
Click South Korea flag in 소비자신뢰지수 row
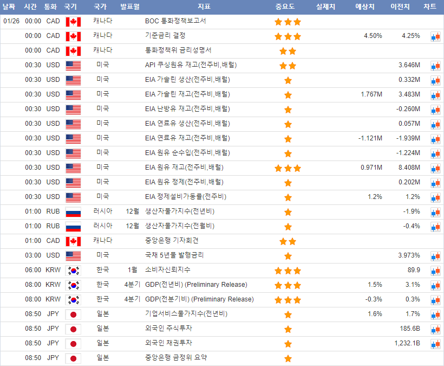(73, 271)
